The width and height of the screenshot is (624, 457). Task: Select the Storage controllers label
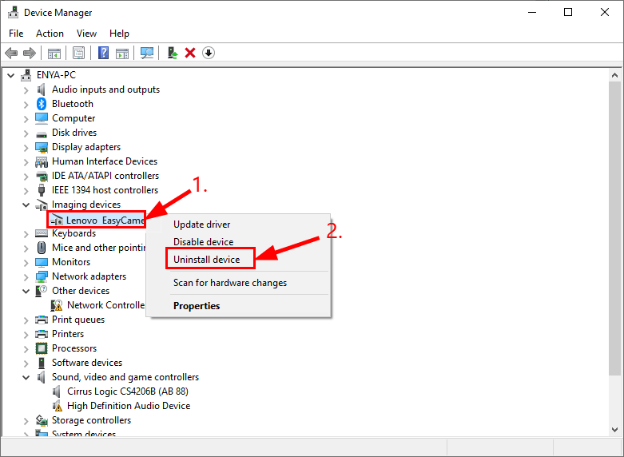pos(91,420)
